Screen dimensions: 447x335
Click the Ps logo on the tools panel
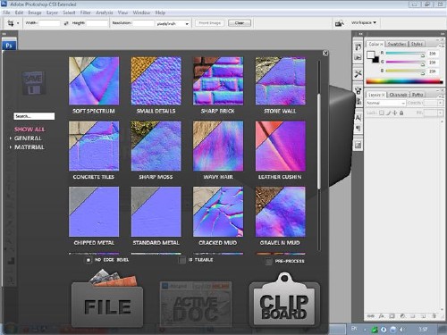pos(9,46)
